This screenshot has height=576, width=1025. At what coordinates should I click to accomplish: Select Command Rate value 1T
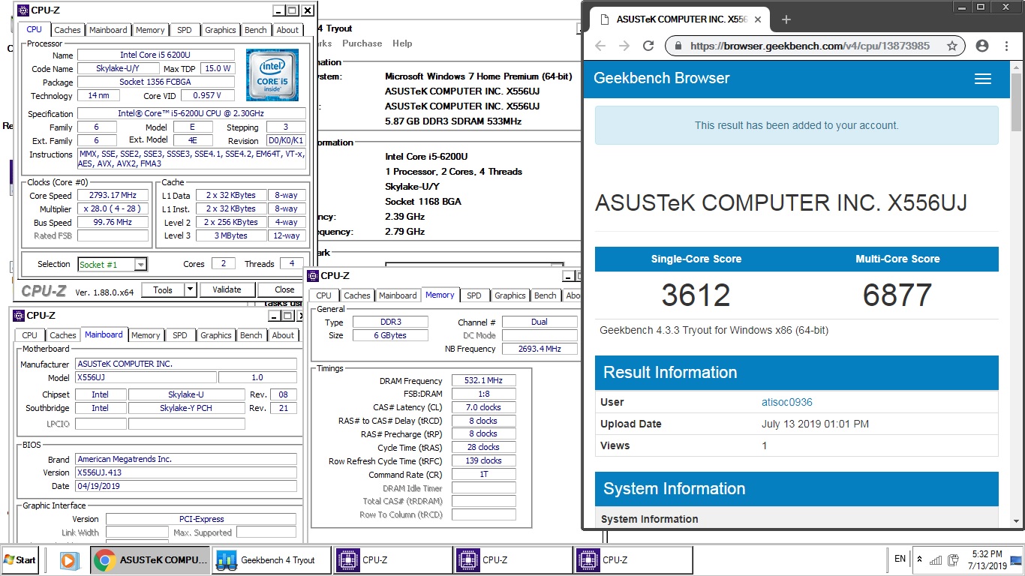coord(484,474)
